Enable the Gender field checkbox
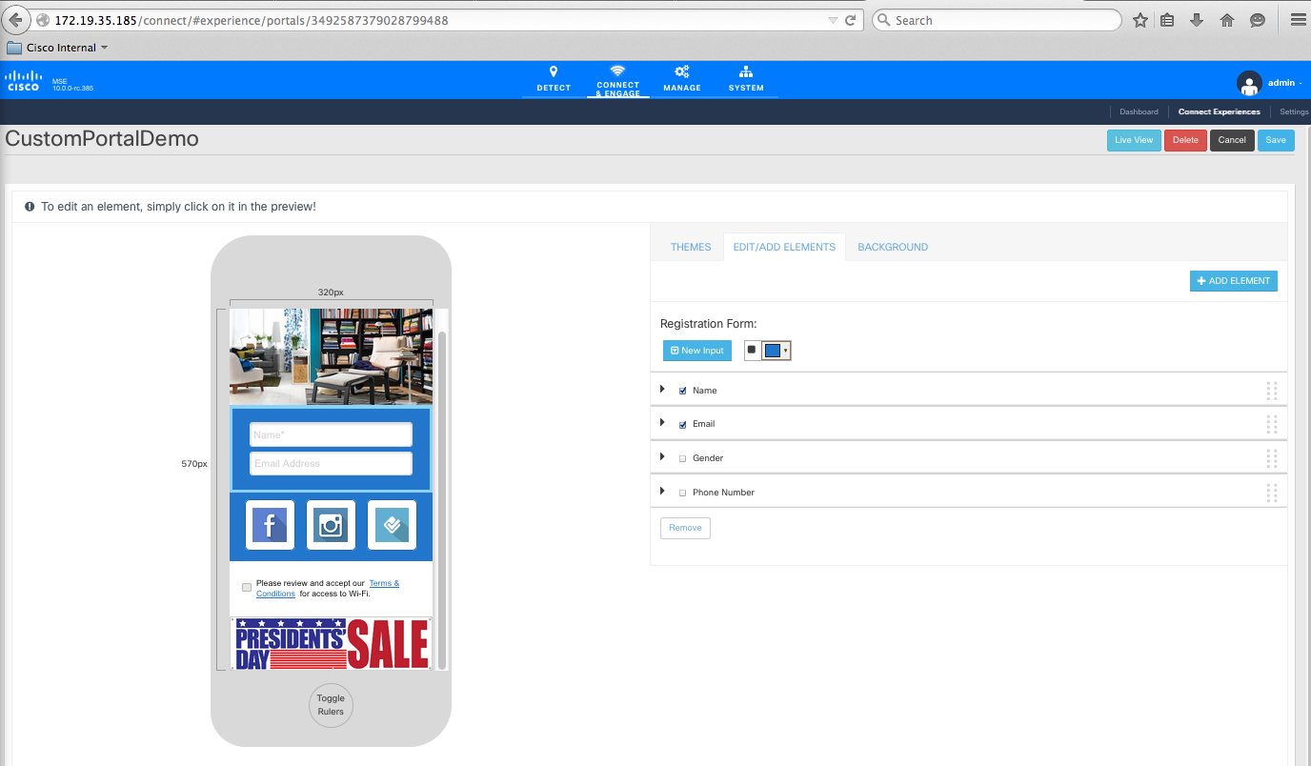 [x=682, y=458]
